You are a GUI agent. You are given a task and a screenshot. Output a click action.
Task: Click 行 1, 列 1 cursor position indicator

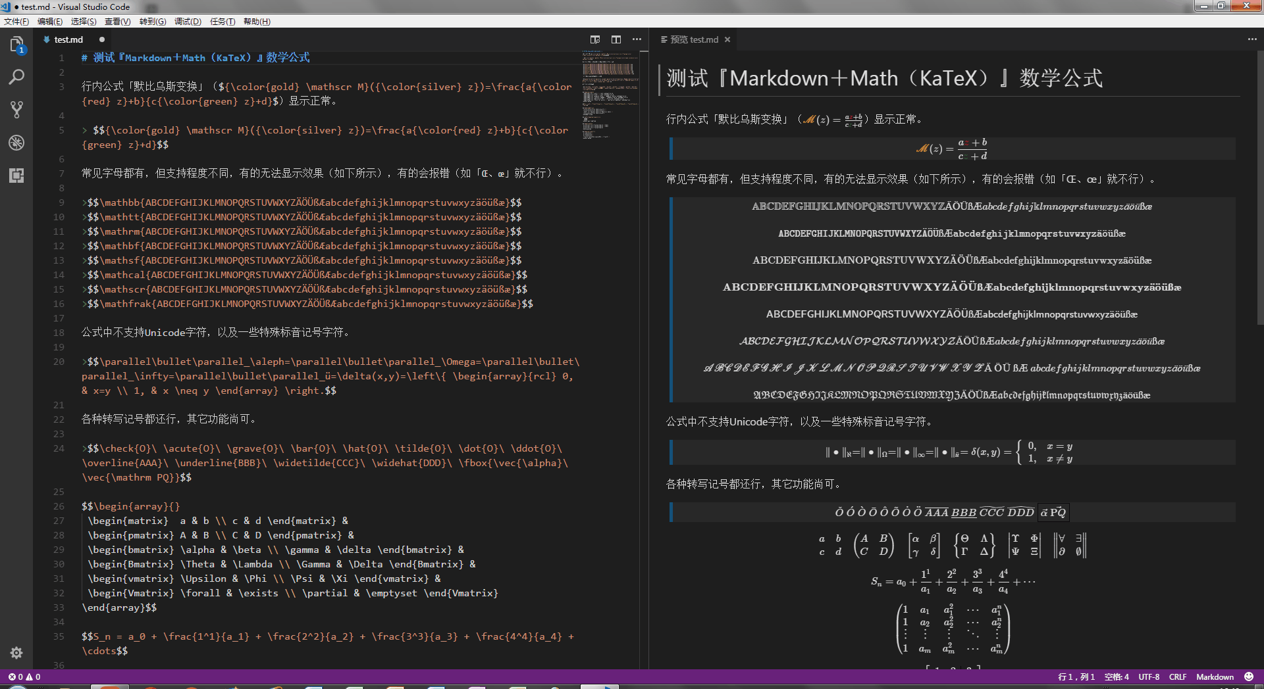tap(1076, 677)
